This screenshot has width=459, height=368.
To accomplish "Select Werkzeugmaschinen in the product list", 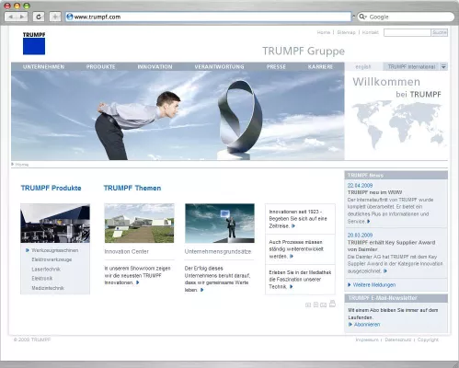I will tap(55, 250).
